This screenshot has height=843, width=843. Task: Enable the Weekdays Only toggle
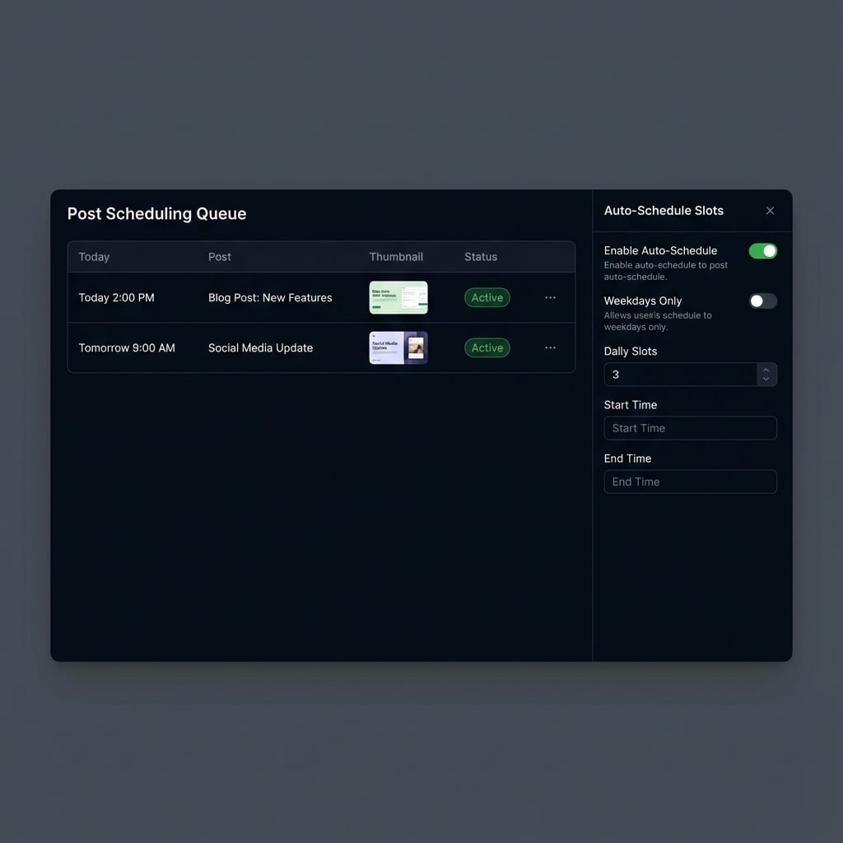click(x=762, y=300)
